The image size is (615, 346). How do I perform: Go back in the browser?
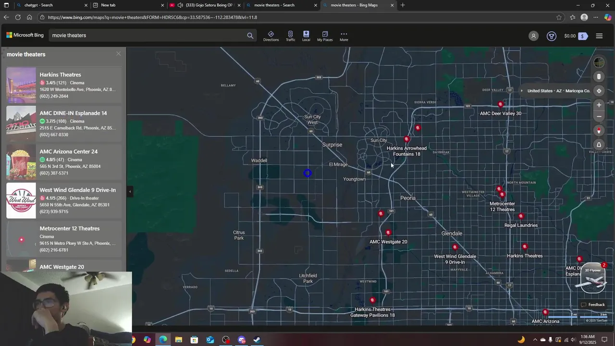[6, 17]
